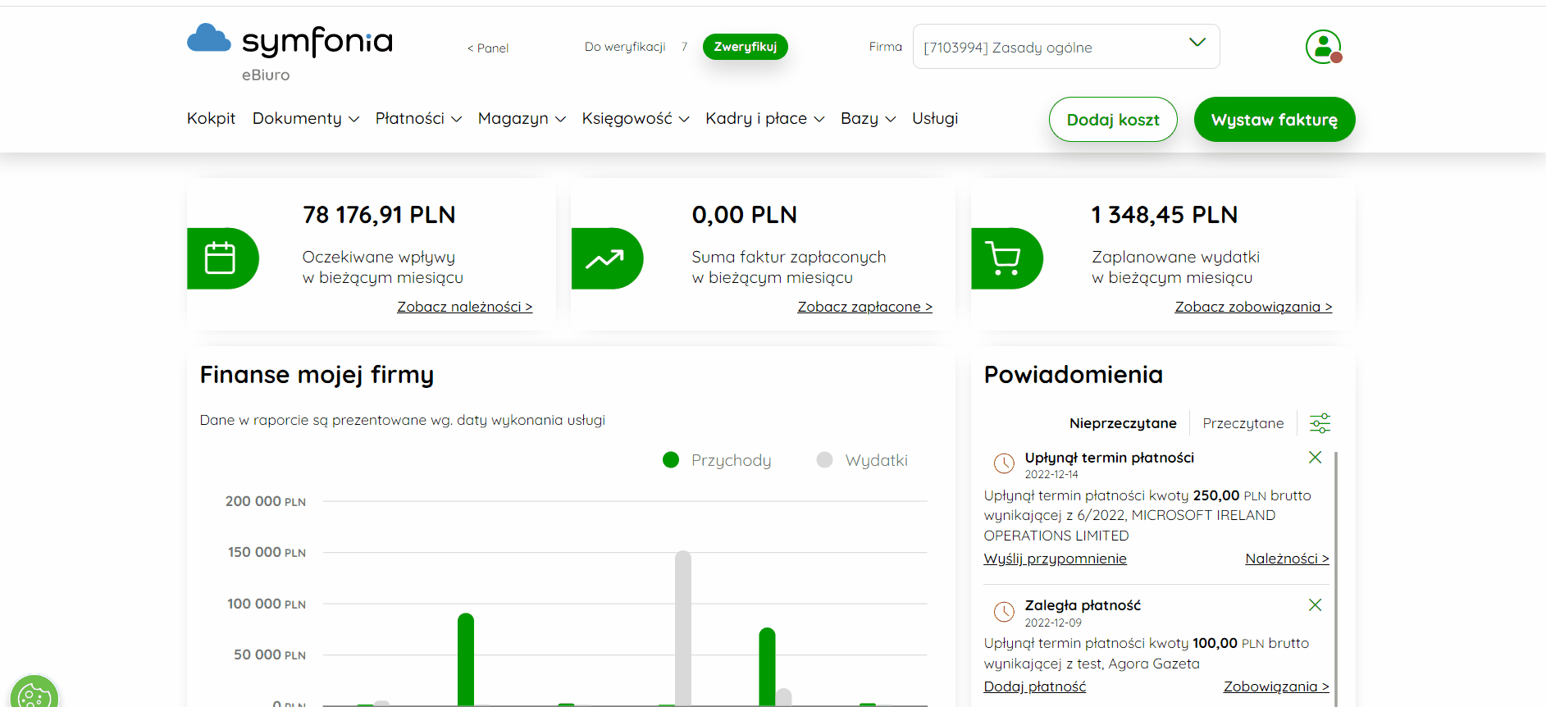Click clock icon beside 'Upłynął termin płatności'
The image size is (1546, 707).
click(1004, 463)
